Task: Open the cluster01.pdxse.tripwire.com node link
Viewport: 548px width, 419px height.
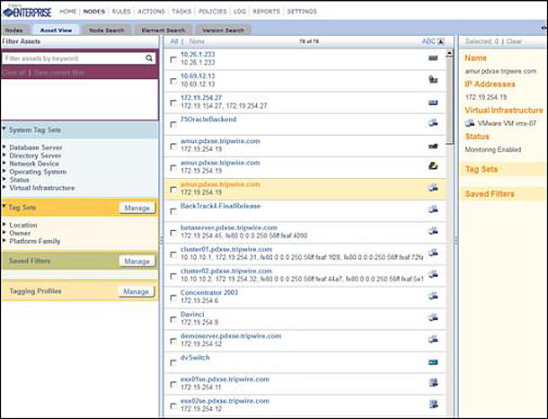Action: click(x=226, y=249)
